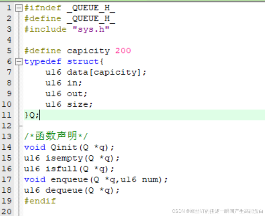Click the void keyword on line 14
Screen dimensions: 265x216
point(35,147)
